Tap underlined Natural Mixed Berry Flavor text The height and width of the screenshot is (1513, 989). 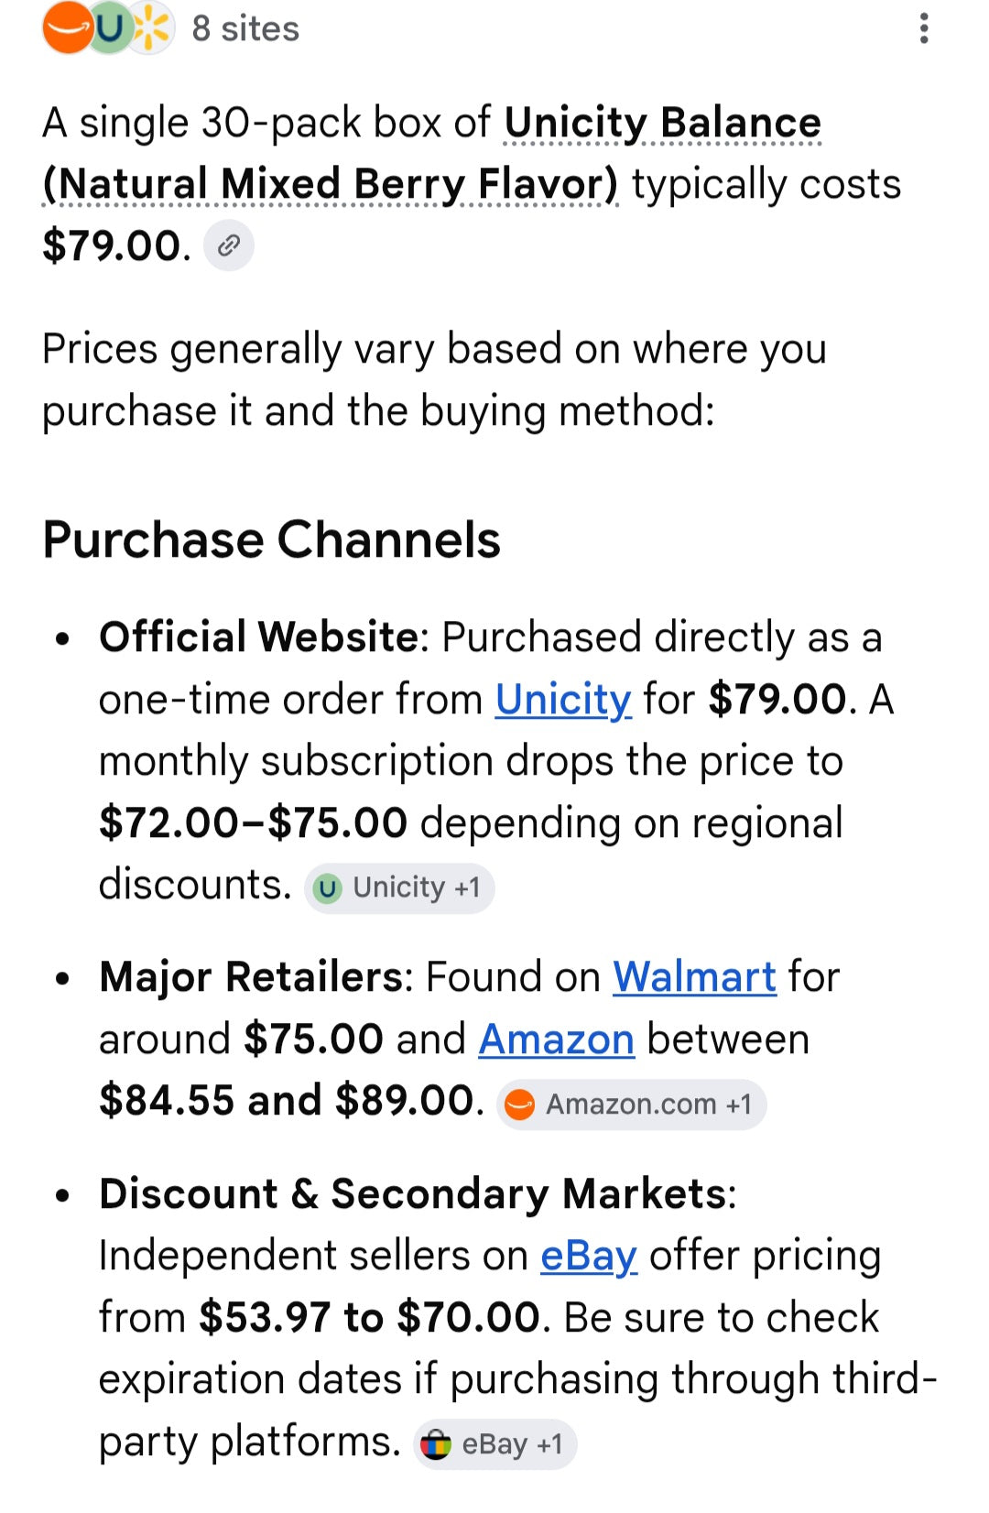coord(331,184)
